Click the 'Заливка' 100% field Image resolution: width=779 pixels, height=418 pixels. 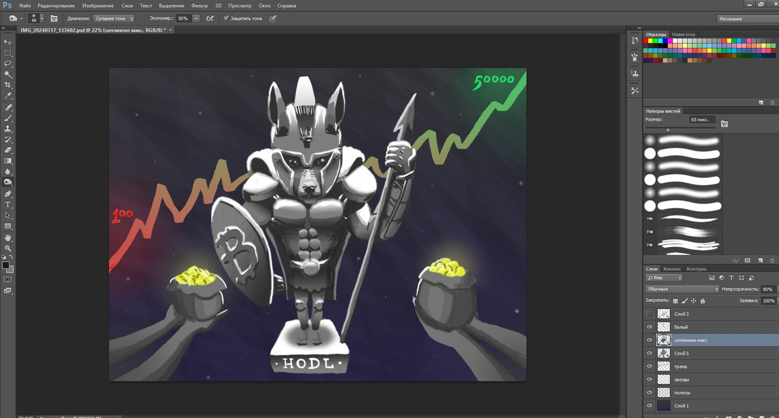tap(769, 301)
